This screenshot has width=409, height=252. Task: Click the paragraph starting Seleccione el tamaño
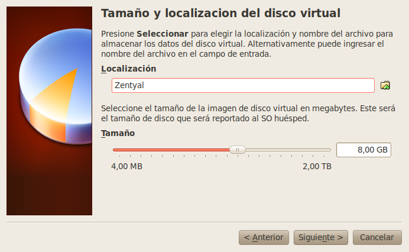click(248, 114)
